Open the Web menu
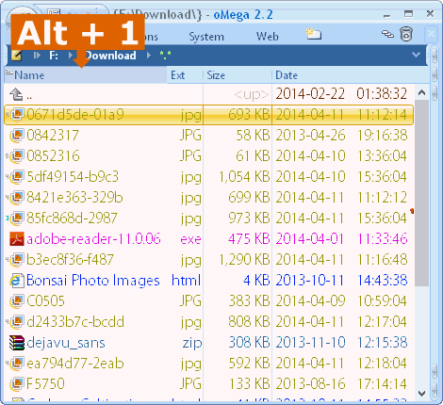 pyautogui.click(x=268, y=37)
